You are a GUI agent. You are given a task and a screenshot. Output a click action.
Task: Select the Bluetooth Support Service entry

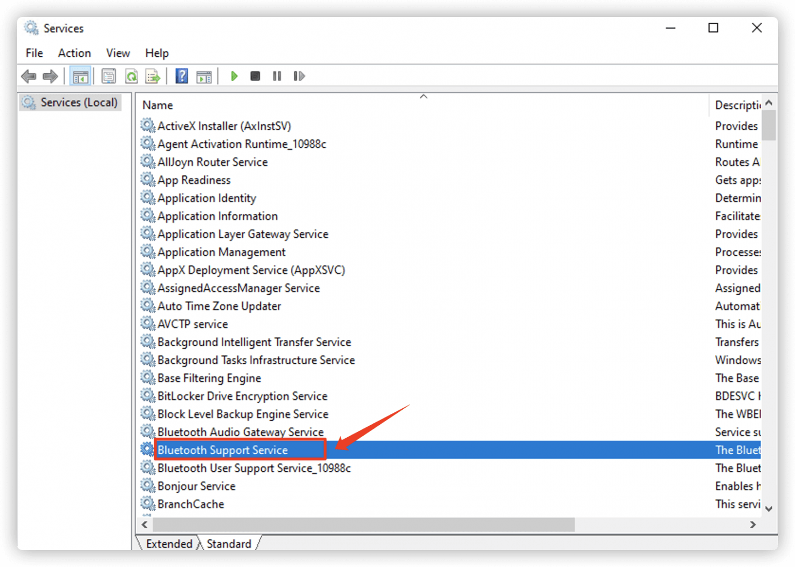tap(223, 450)
